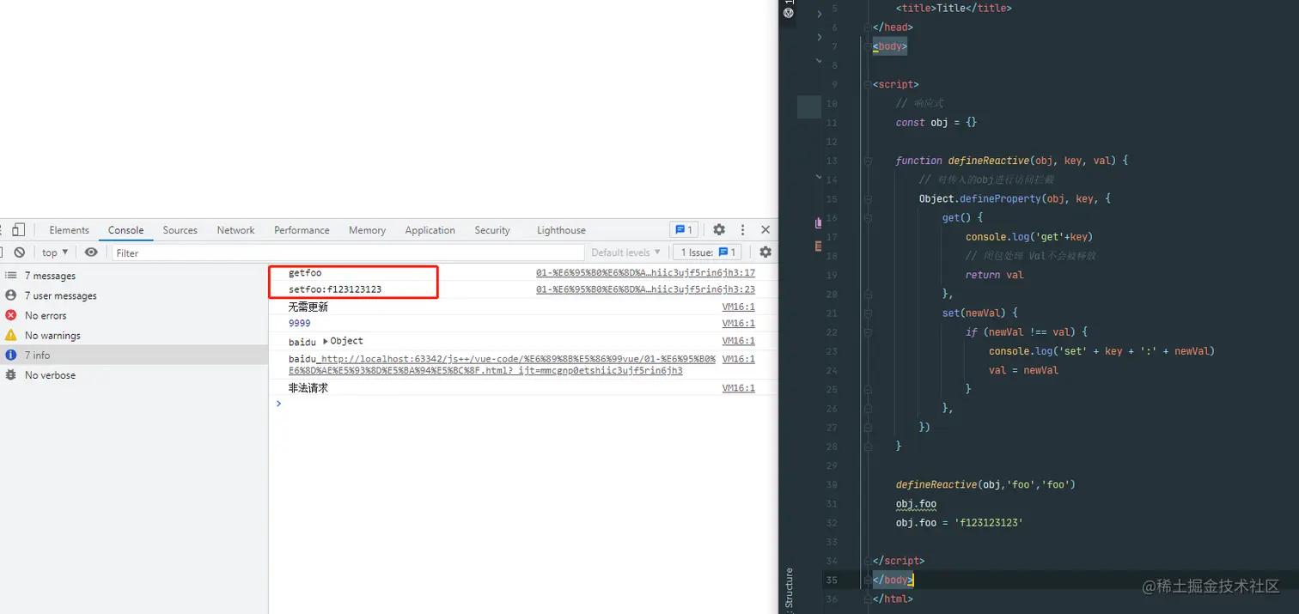1299x614 pixels.
Task: Switch to the Performance tab
Action: pos(302,230)
